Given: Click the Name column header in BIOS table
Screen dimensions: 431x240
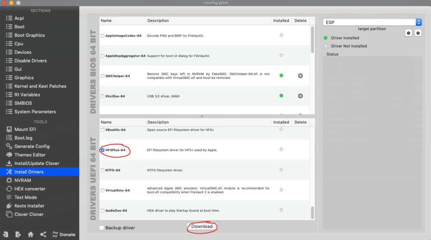Looking at the screenshot, I should tap(106, 21).
